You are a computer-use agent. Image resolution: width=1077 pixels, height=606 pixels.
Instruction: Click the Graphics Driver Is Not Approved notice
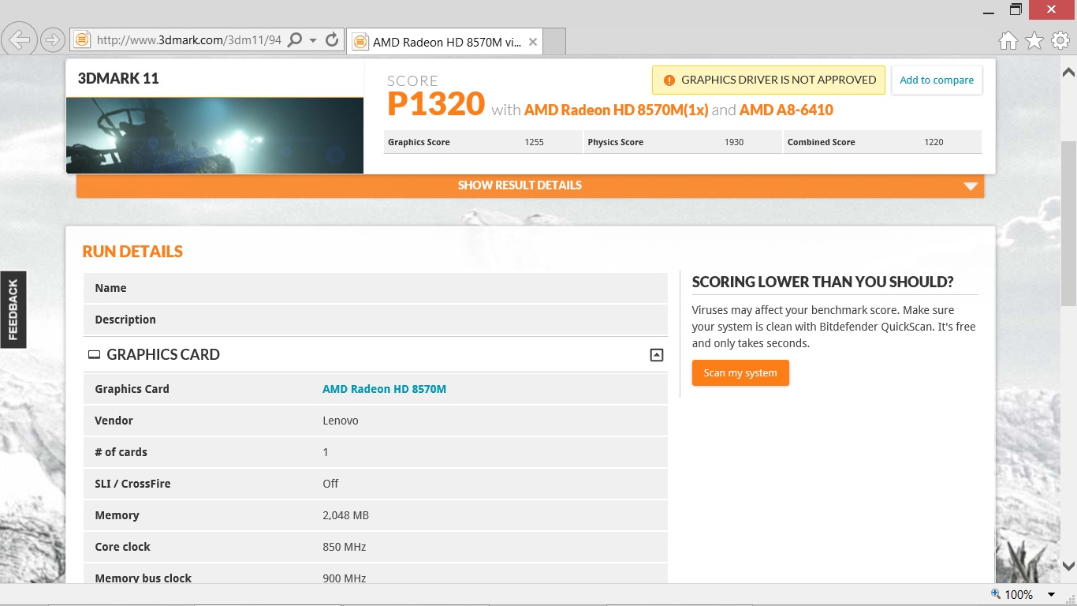[x=769, y=80]
